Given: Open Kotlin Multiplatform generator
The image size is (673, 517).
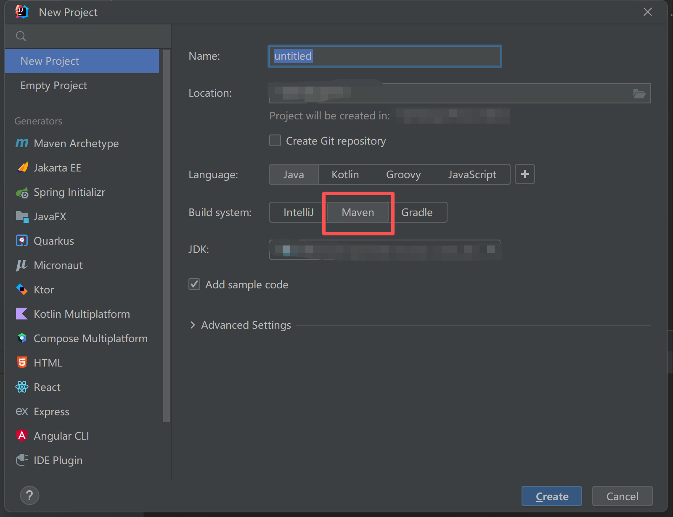Looking at the screenshot, I should (82, 314).
